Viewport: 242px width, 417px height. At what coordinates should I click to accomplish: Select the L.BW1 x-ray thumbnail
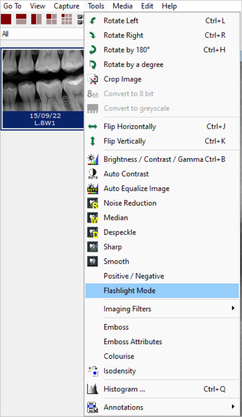click(43, 89)
